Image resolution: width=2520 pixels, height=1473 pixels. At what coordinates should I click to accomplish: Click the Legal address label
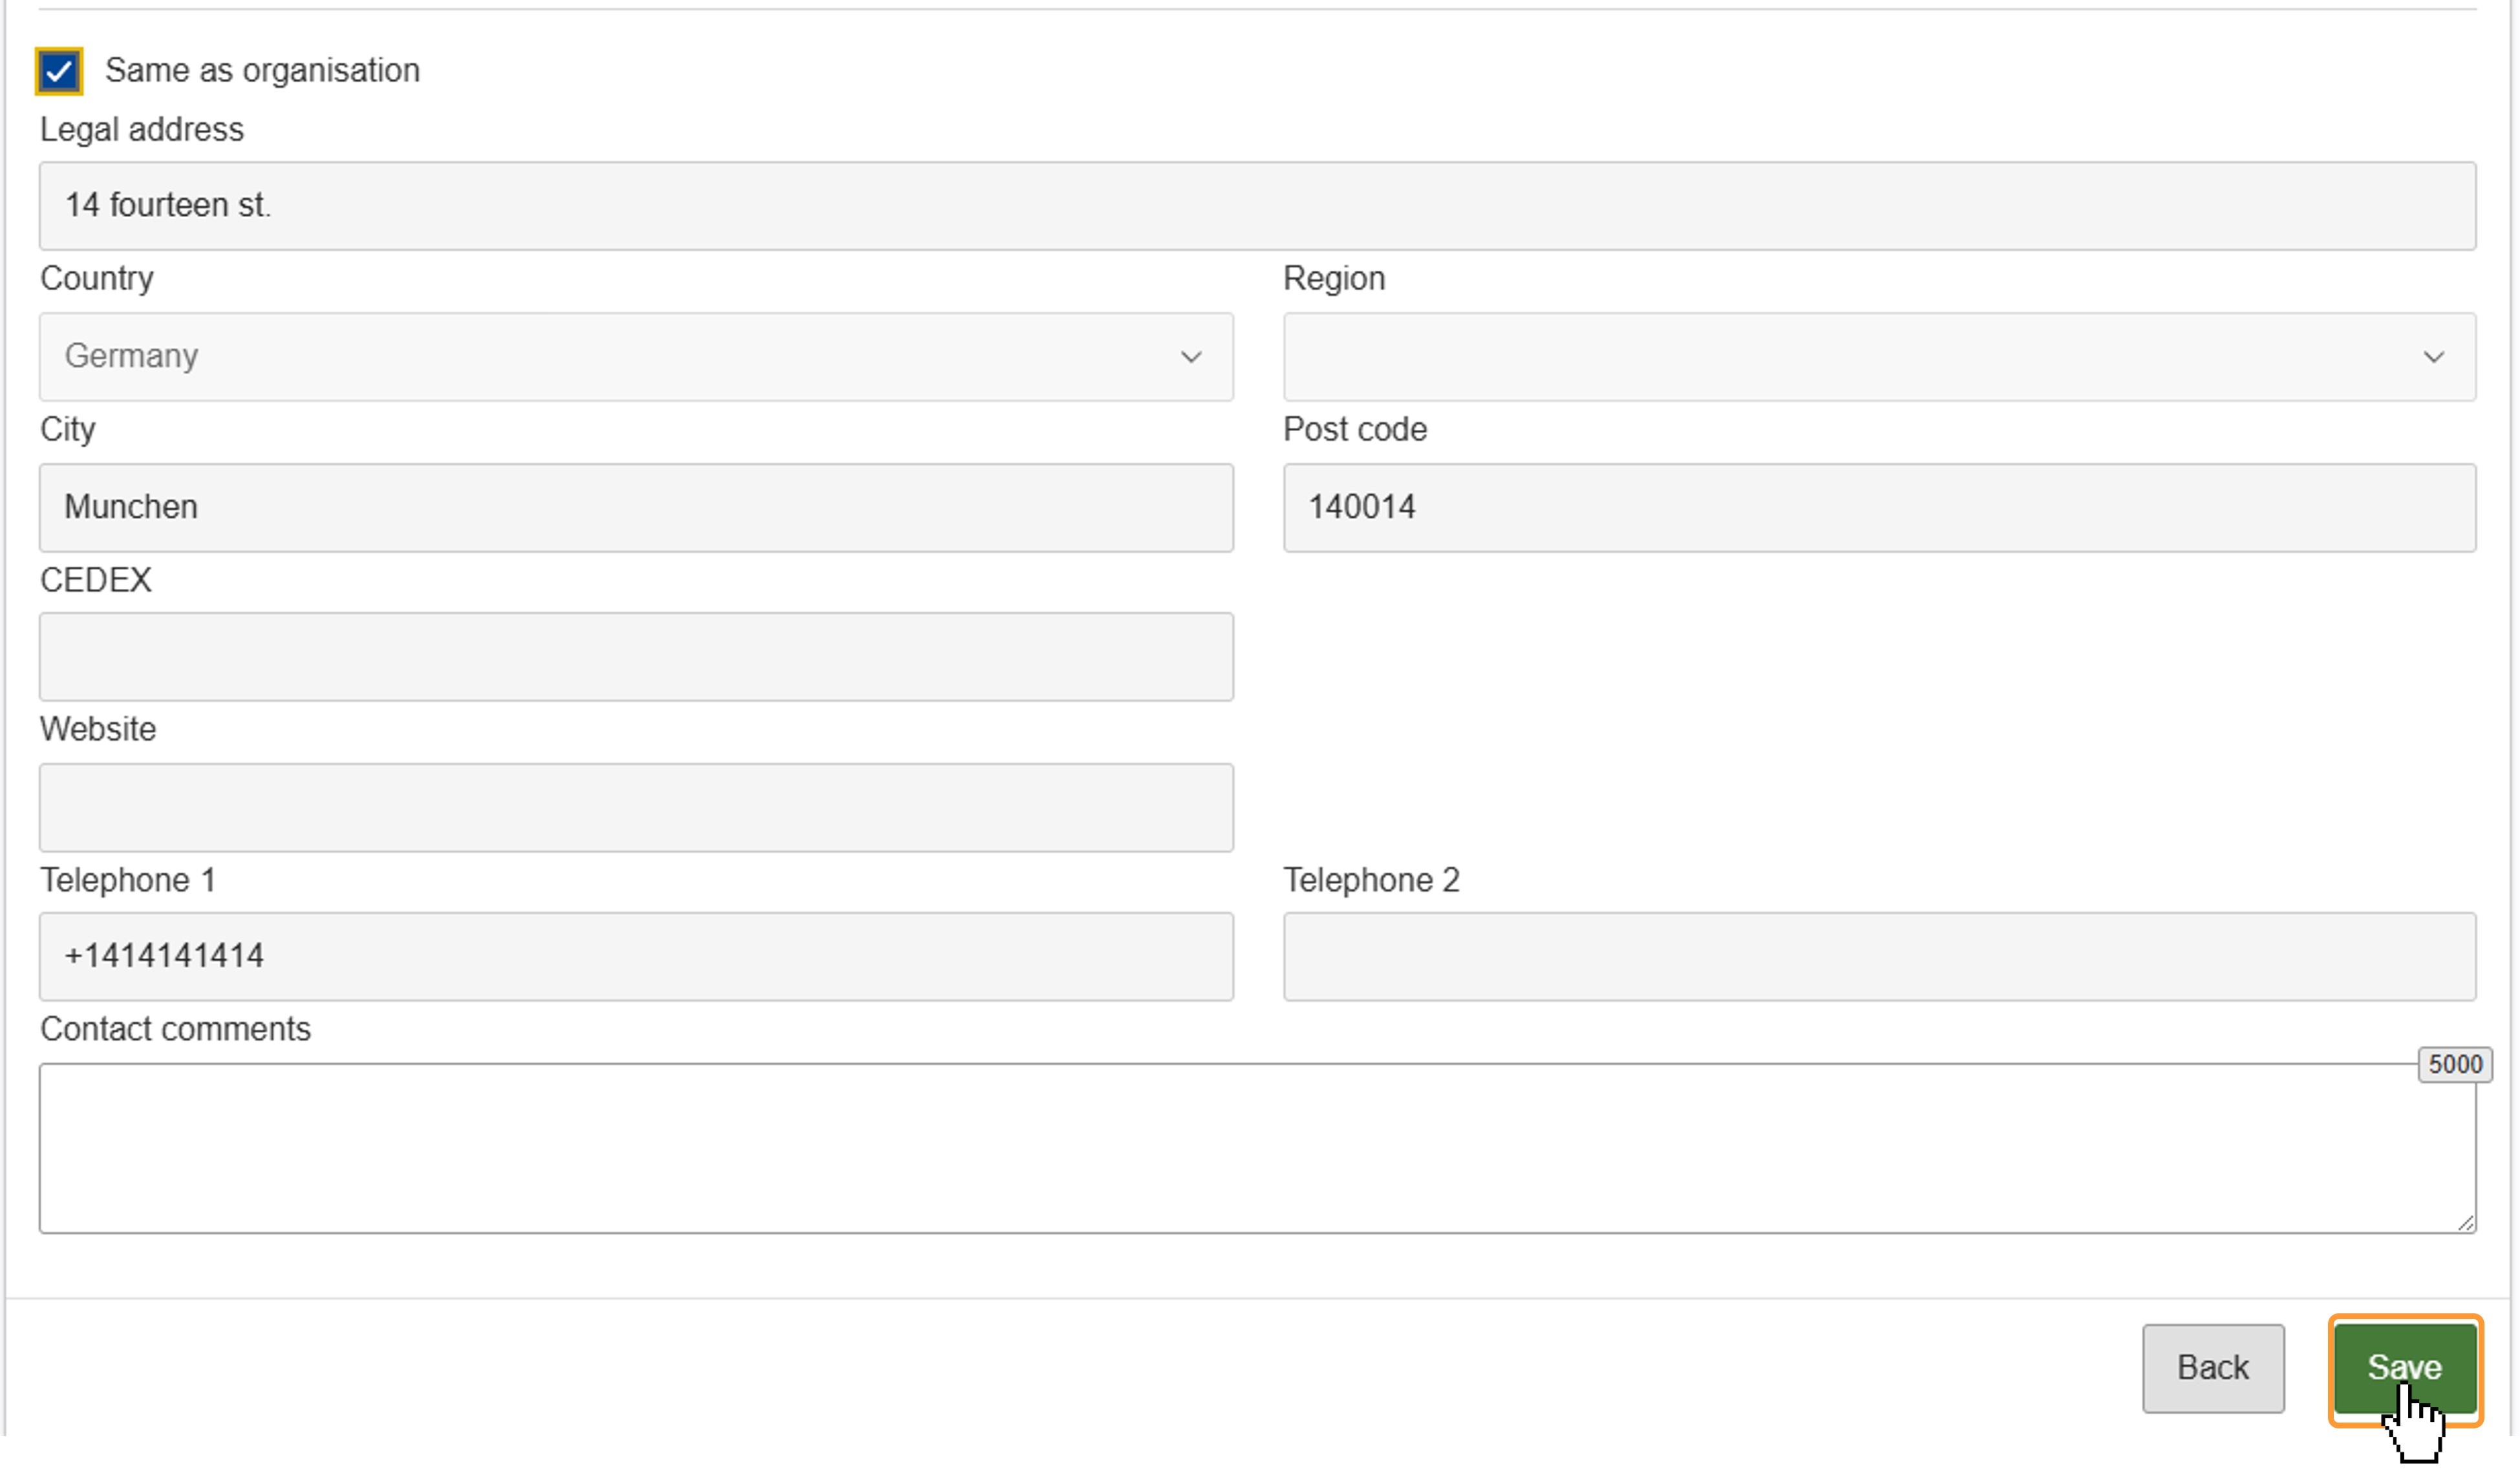click(x=141, y=129)
